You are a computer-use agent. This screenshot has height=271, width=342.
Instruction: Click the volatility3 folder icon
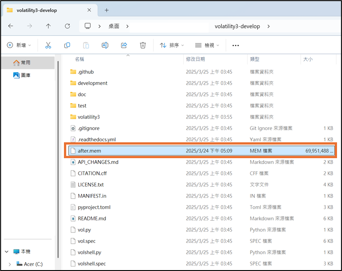click(x=73, y=117)
